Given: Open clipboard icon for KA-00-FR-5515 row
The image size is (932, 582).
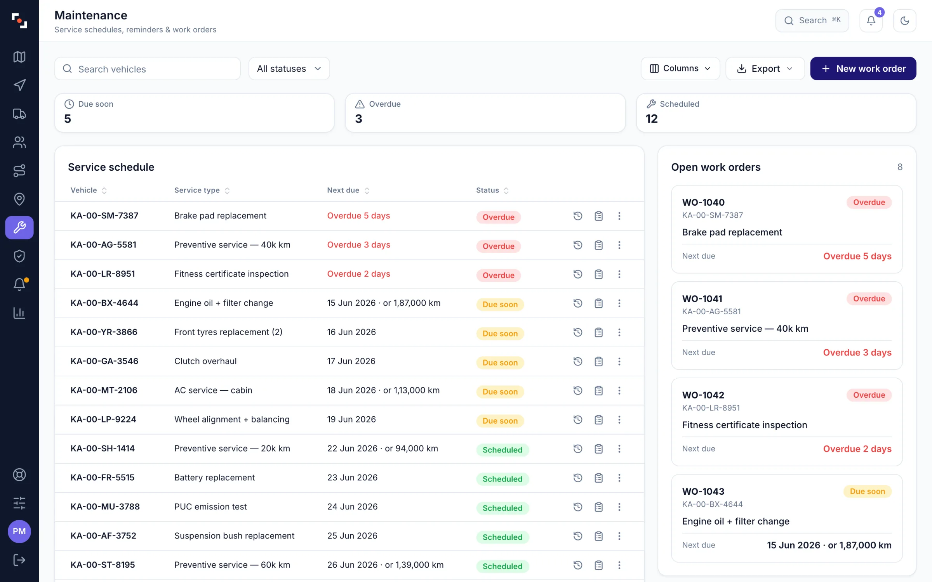Looking at the screenshot, I should (x=598, y=478).
